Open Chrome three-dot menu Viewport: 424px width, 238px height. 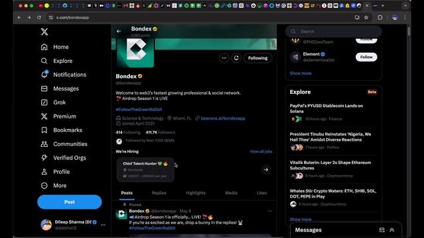click(405, 18)
